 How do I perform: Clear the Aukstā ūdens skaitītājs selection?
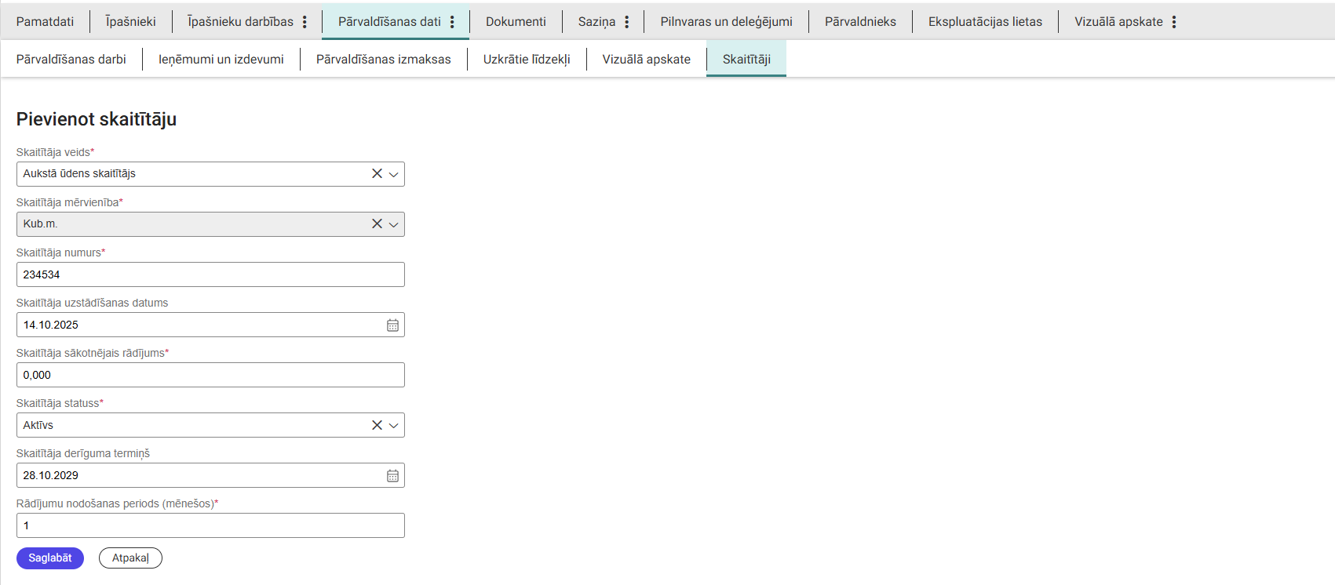[x=377, y=174]
